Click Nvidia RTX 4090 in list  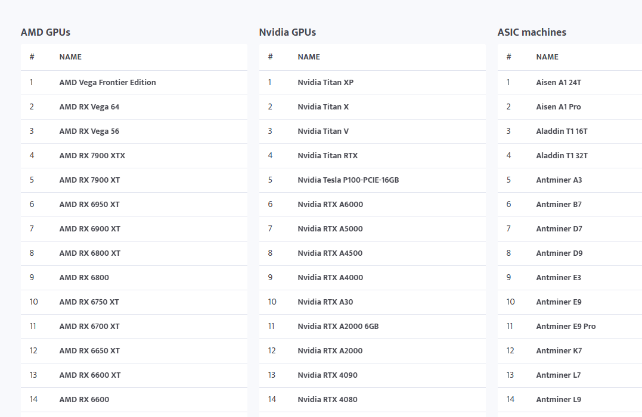[x=327, y=375]
